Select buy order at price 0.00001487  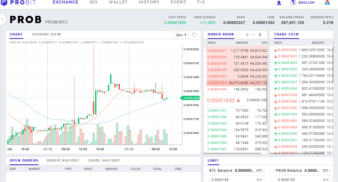pos(236,149)
